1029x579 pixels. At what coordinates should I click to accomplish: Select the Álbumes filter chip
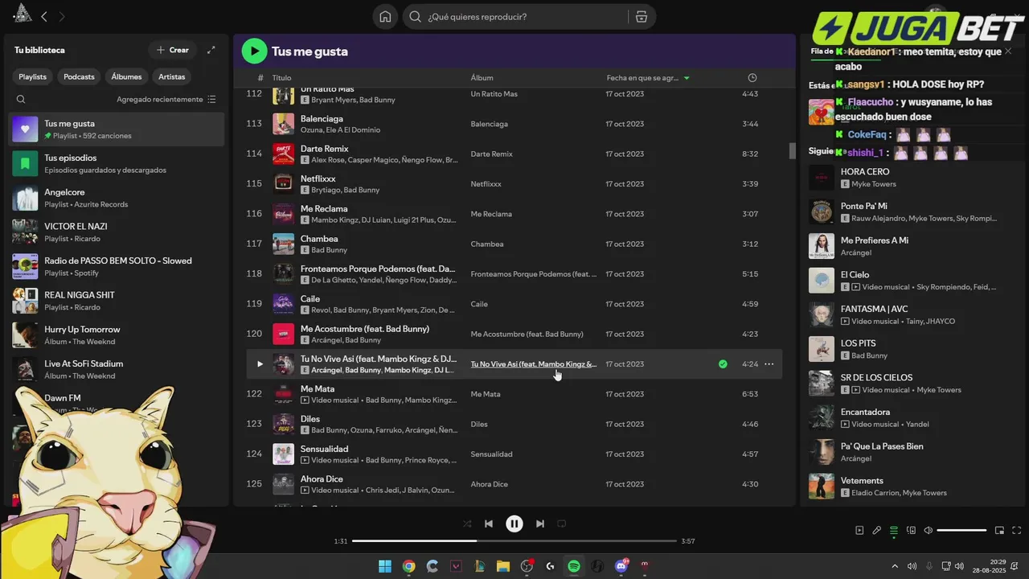pyautogui.click(x=126, y=76)
